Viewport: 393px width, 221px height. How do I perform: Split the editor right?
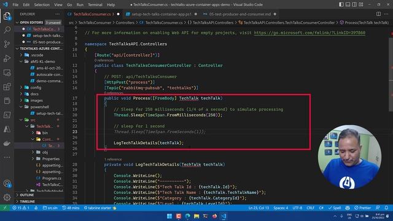[378, 14]
